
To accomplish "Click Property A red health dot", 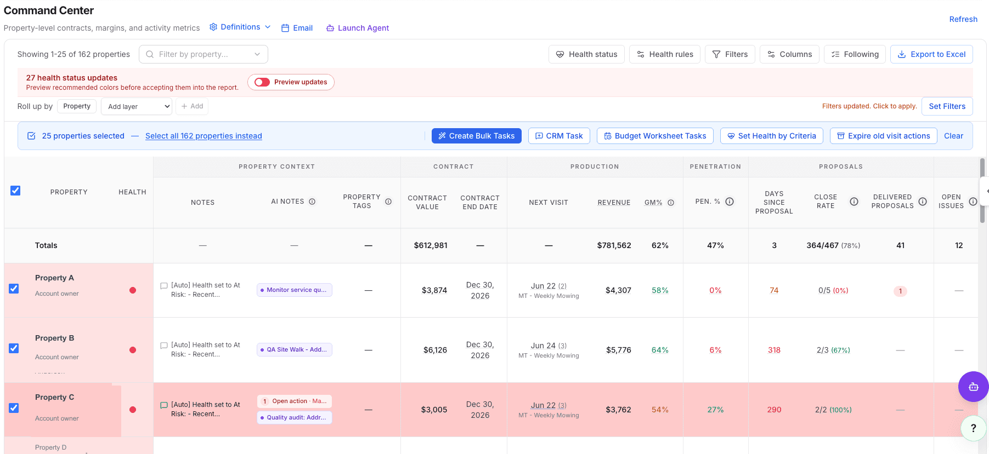I will point(133,290).
